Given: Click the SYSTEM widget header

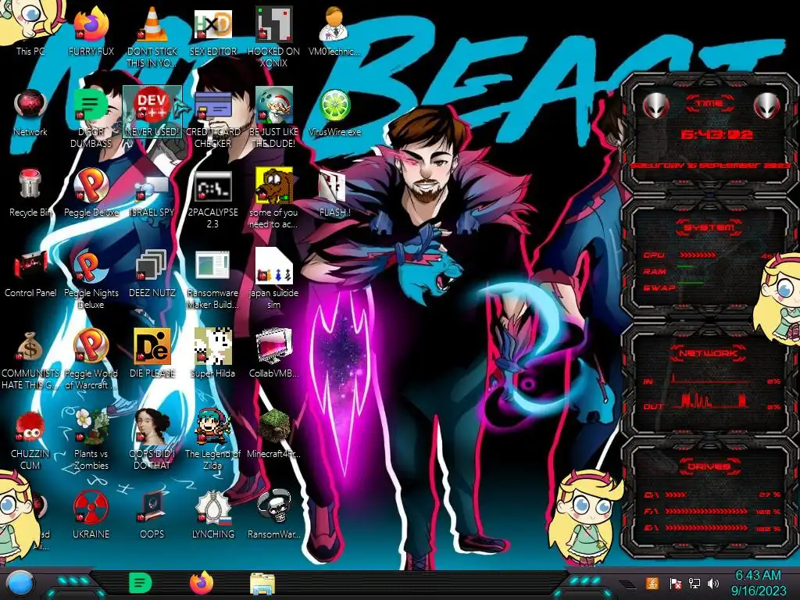Looking at the screenshot, I should pyautogui.click(x=709, y=227).
